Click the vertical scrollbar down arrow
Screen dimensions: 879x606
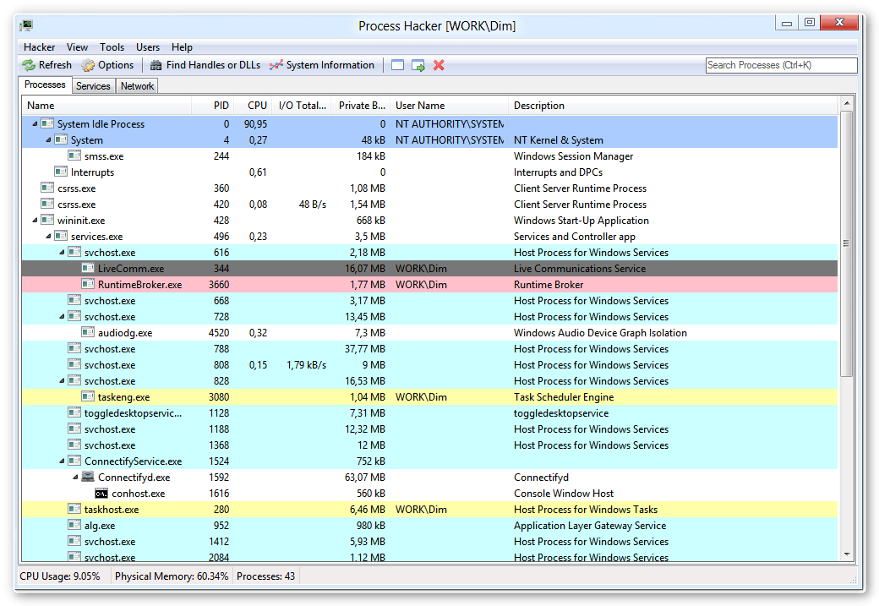[847, 554]
